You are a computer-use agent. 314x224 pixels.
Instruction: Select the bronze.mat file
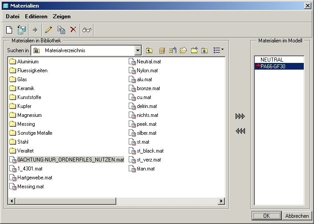(x=144, y=88)
